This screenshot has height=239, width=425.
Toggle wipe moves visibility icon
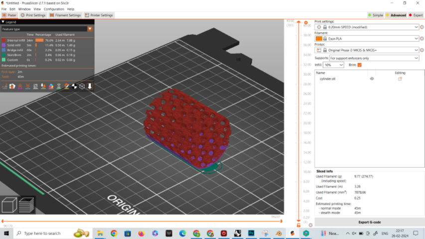[x=12, y=86]
